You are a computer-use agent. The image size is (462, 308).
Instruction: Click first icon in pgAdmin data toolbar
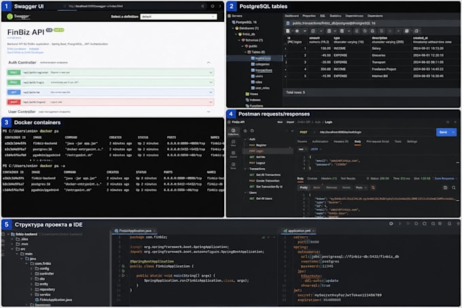288,31
